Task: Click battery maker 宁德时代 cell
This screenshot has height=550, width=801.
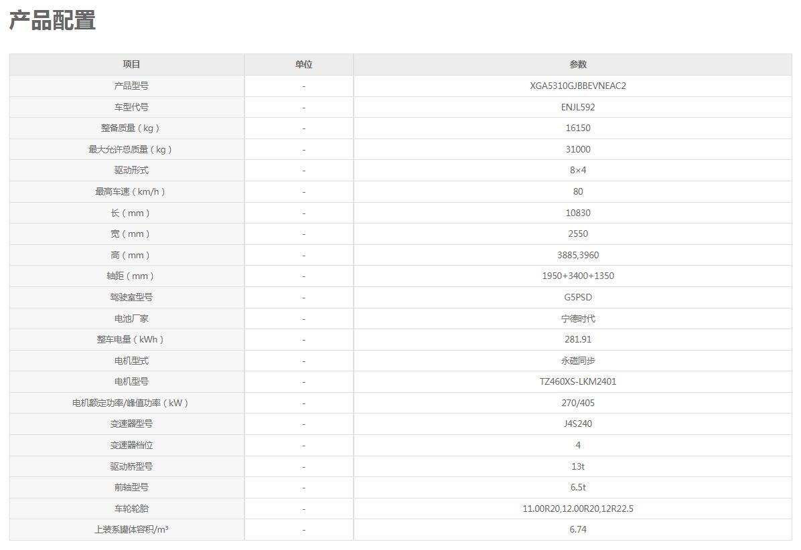Action: pos(577,318)
